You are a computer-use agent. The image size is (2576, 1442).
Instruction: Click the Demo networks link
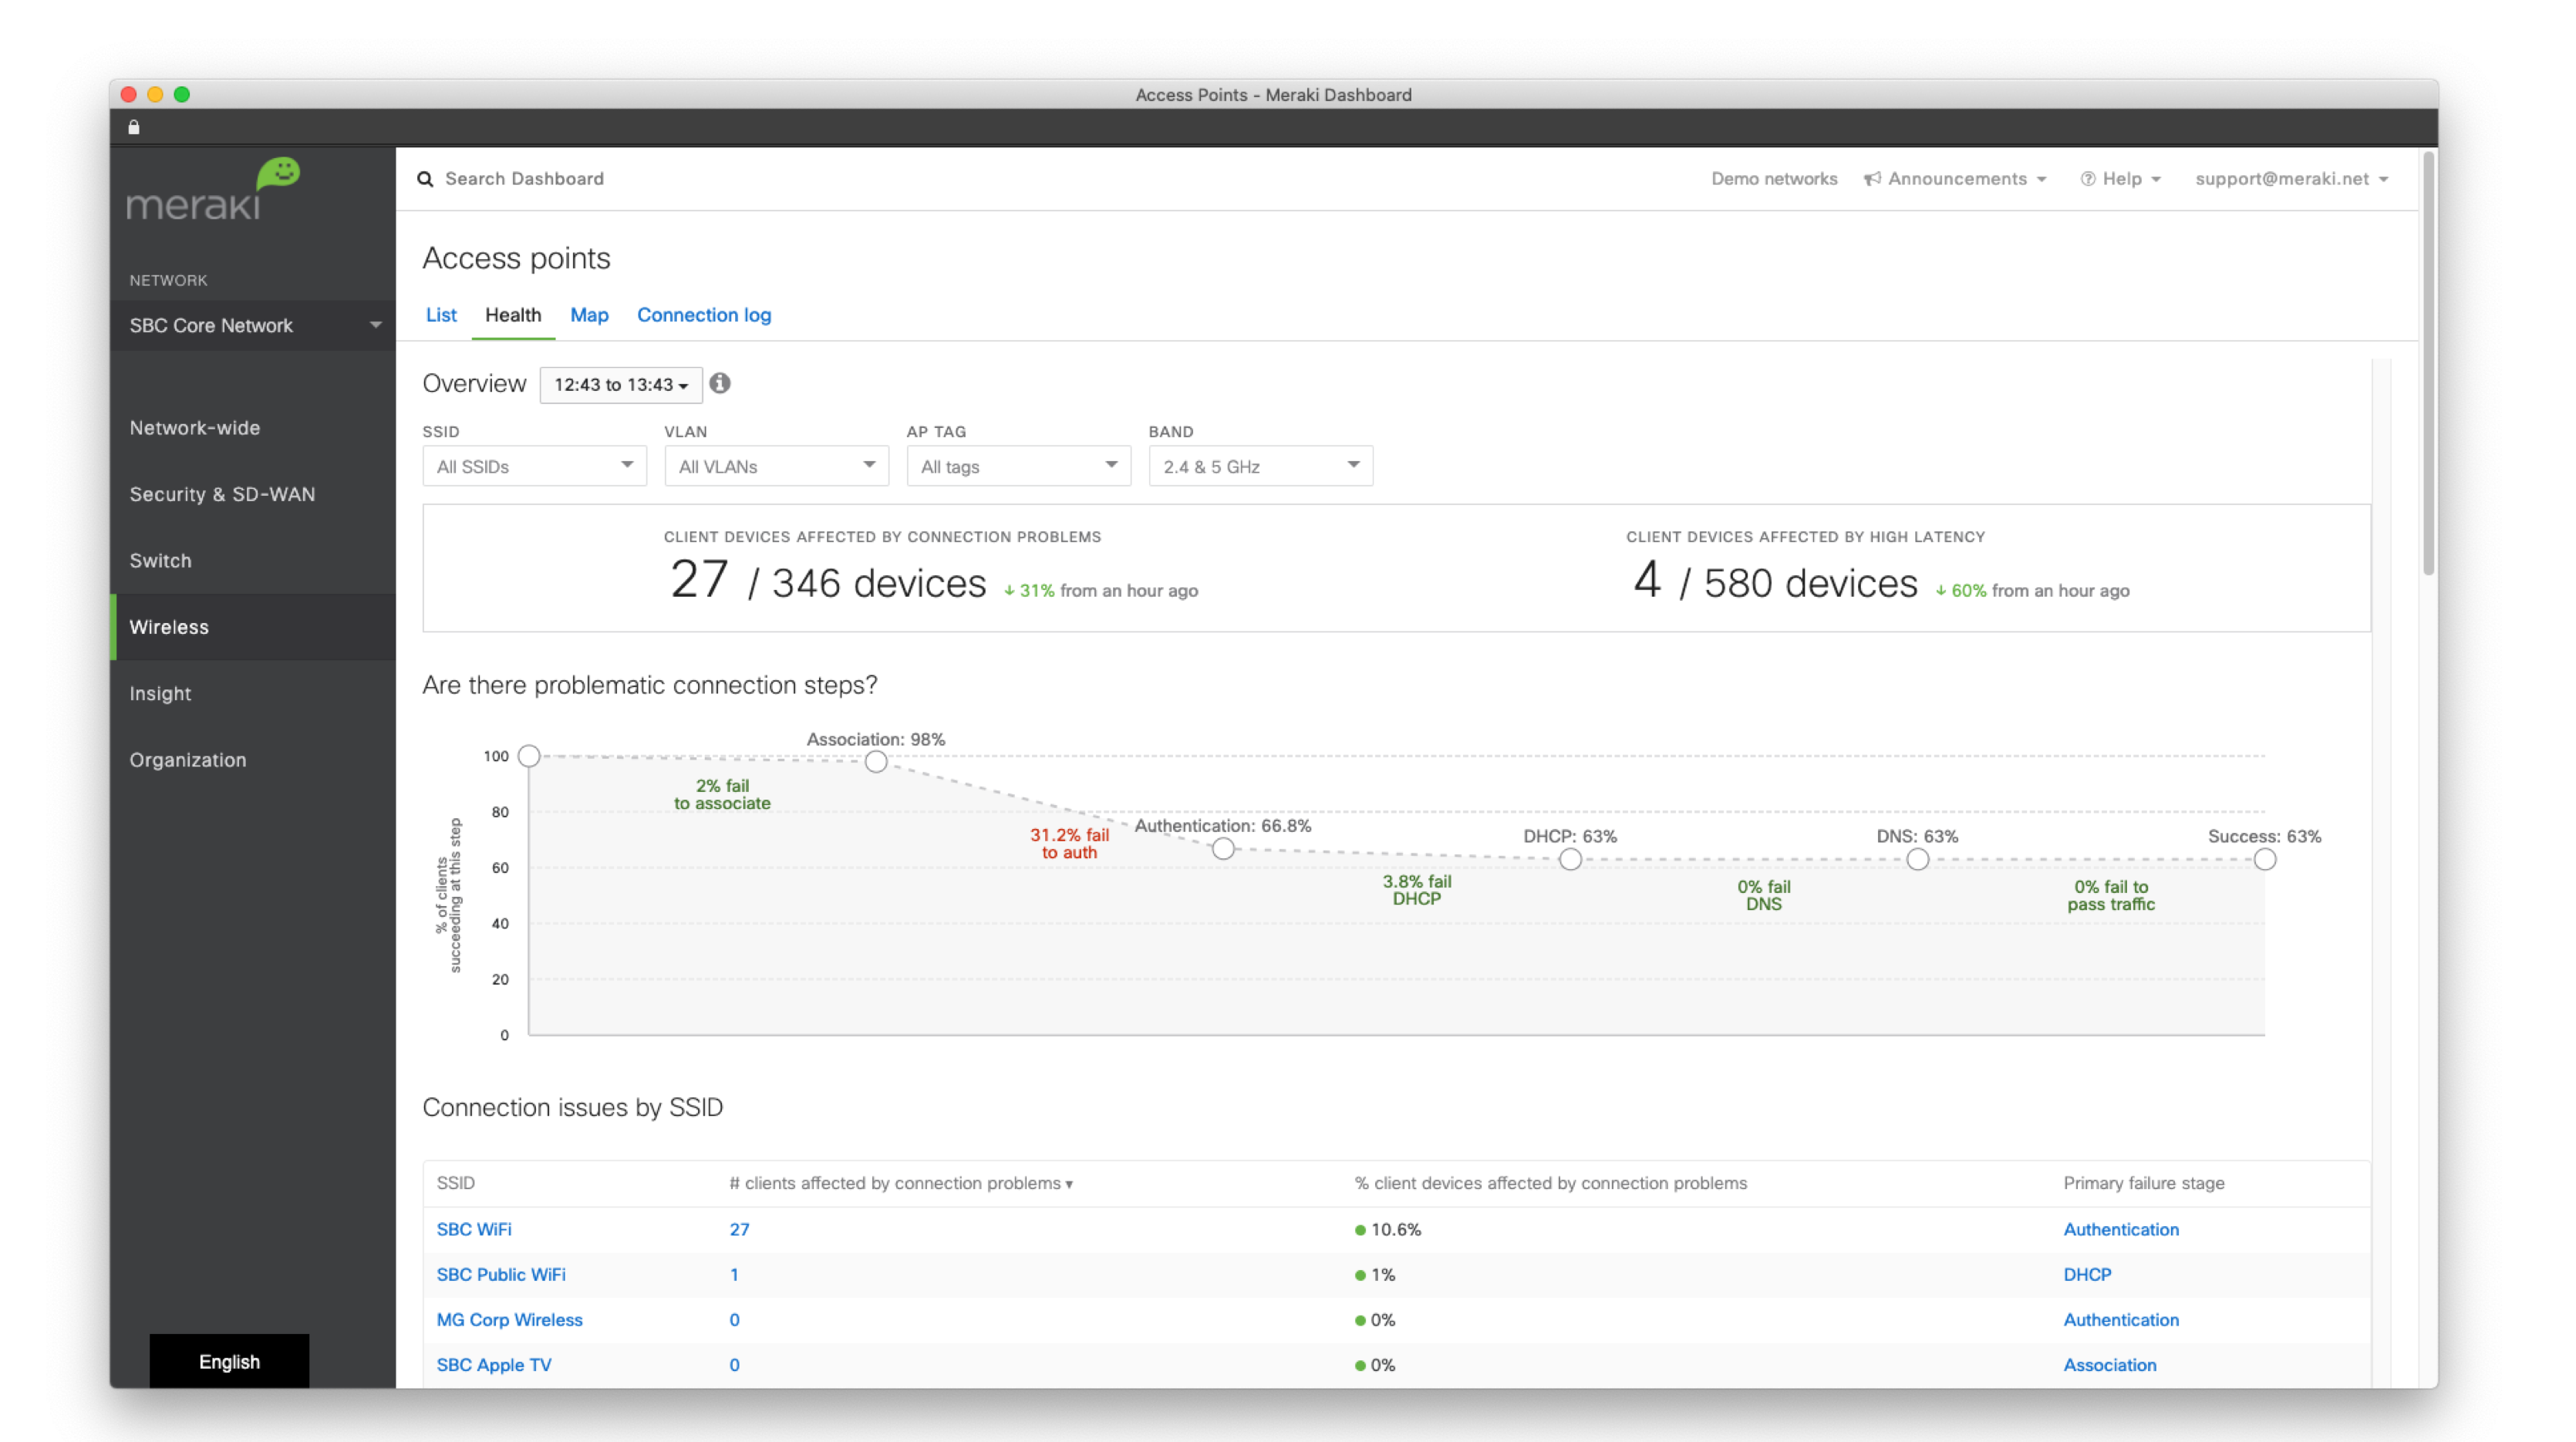point(1775,178)
